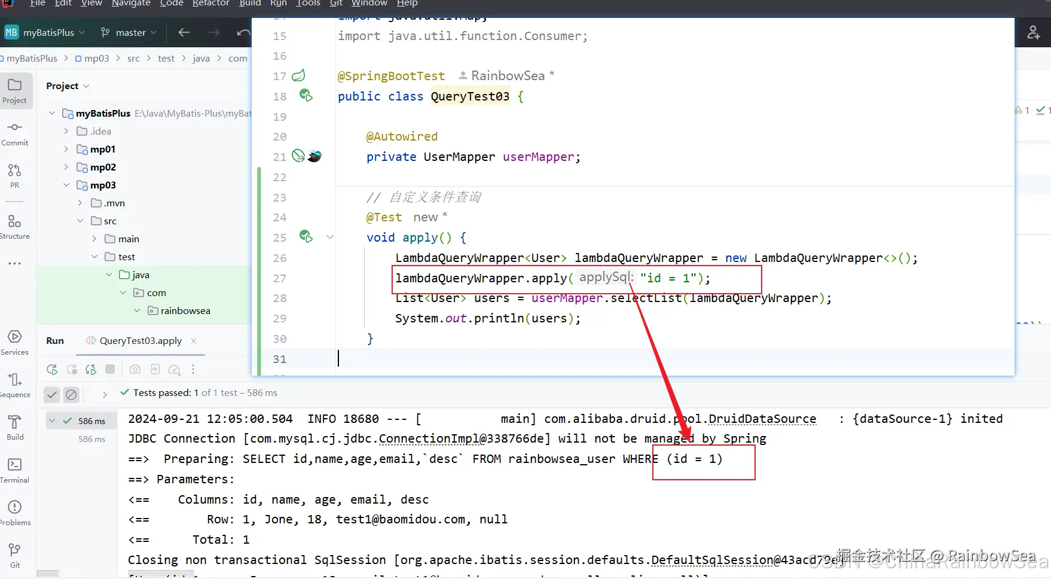Image resolution: width=1051 pixels, height=579 pixels.
Task: Click the DruidDataSource link in console
Action: [x=762, y=419]
